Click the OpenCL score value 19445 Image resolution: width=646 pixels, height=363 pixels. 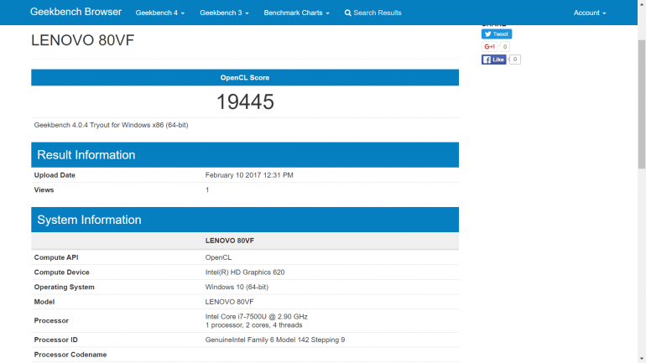point(245,101)
